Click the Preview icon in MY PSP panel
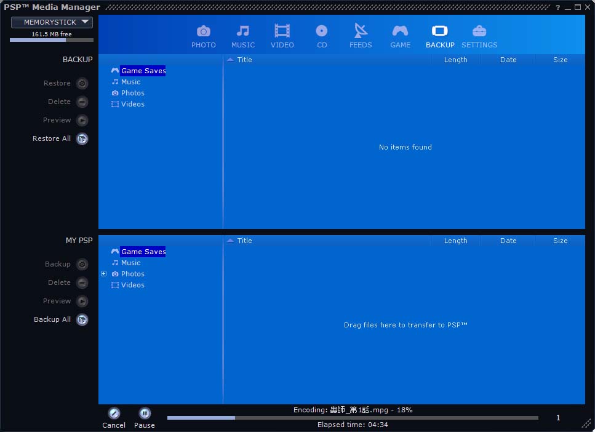 [x=82, y=302]
